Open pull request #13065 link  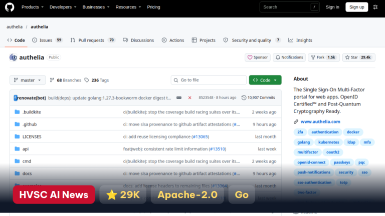(x=201, y=136)
